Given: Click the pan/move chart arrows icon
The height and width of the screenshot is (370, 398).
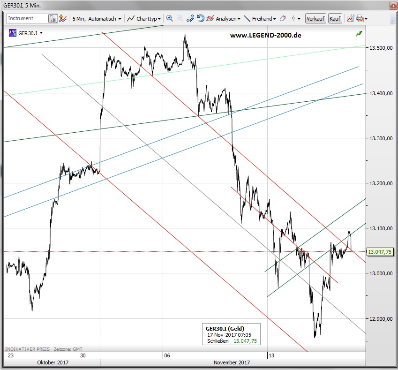Looking at the screenshot, I should click(x=190, y=19).
